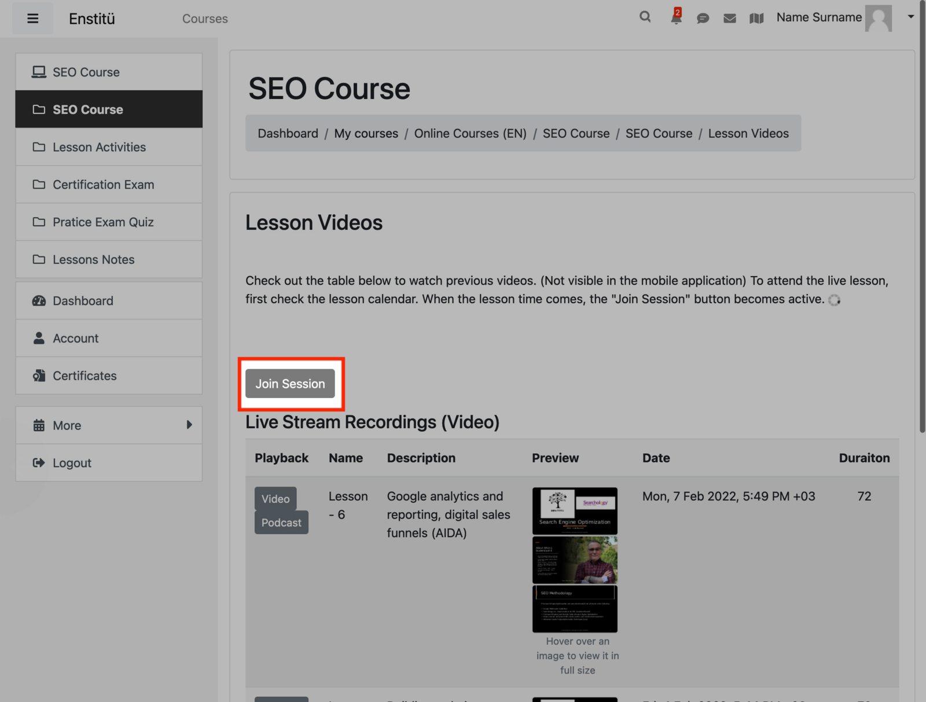Viewport: 926px width, 702px height.
Task: Open the hamburger side menu toggle
Action: pos(33,19)
